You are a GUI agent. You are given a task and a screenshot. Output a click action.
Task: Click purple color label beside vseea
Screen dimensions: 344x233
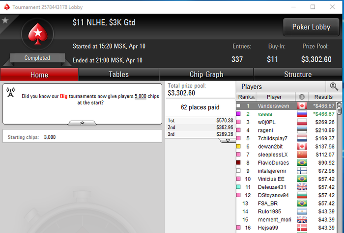click(x=238, y=114)
